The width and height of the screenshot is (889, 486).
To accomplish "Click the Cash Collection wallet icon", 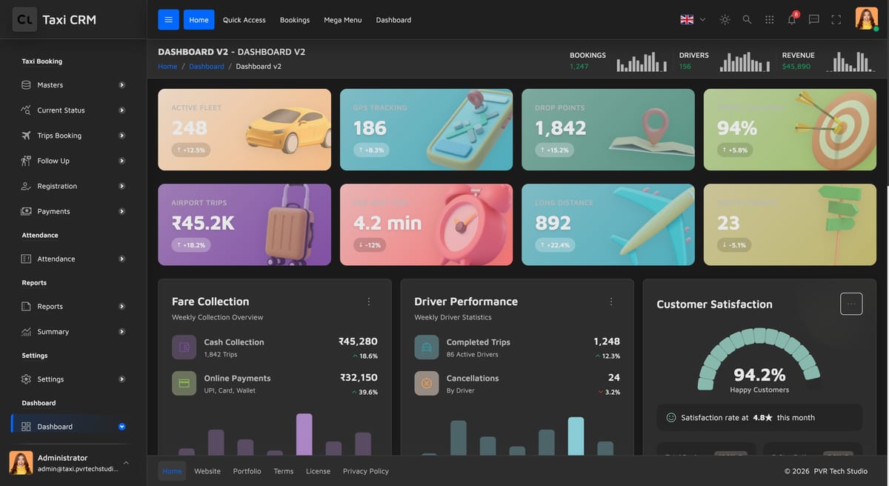I will [184, 347].
